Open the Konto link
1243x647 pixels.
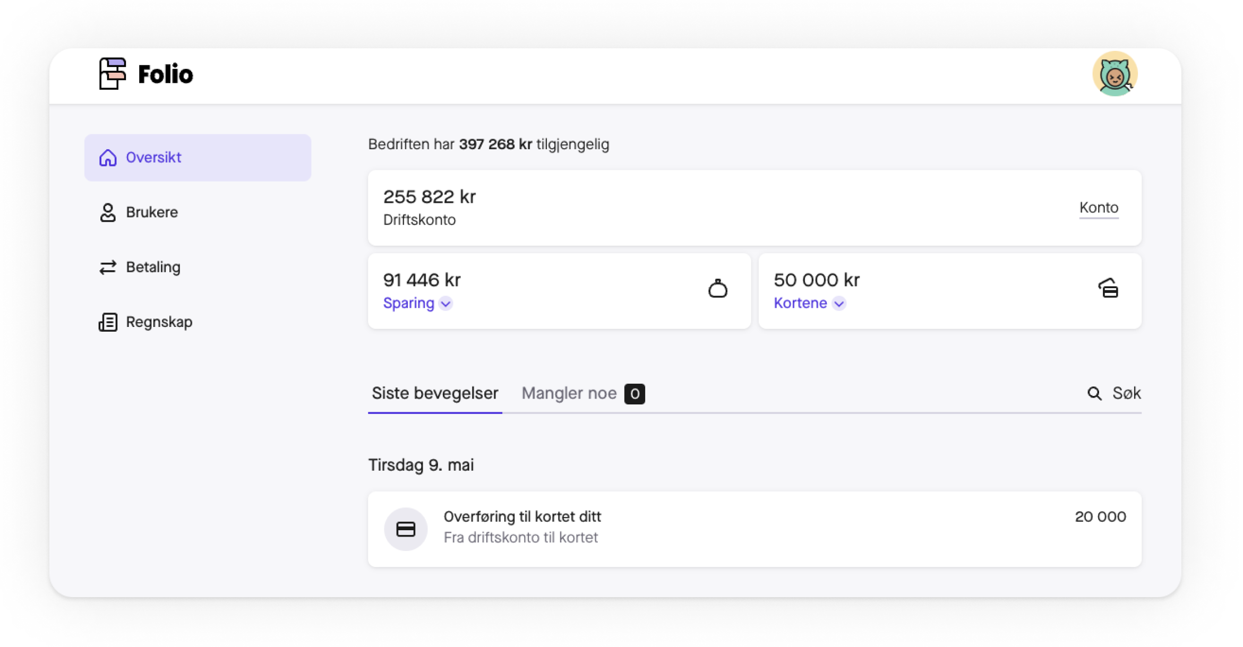click(1098, 208)
